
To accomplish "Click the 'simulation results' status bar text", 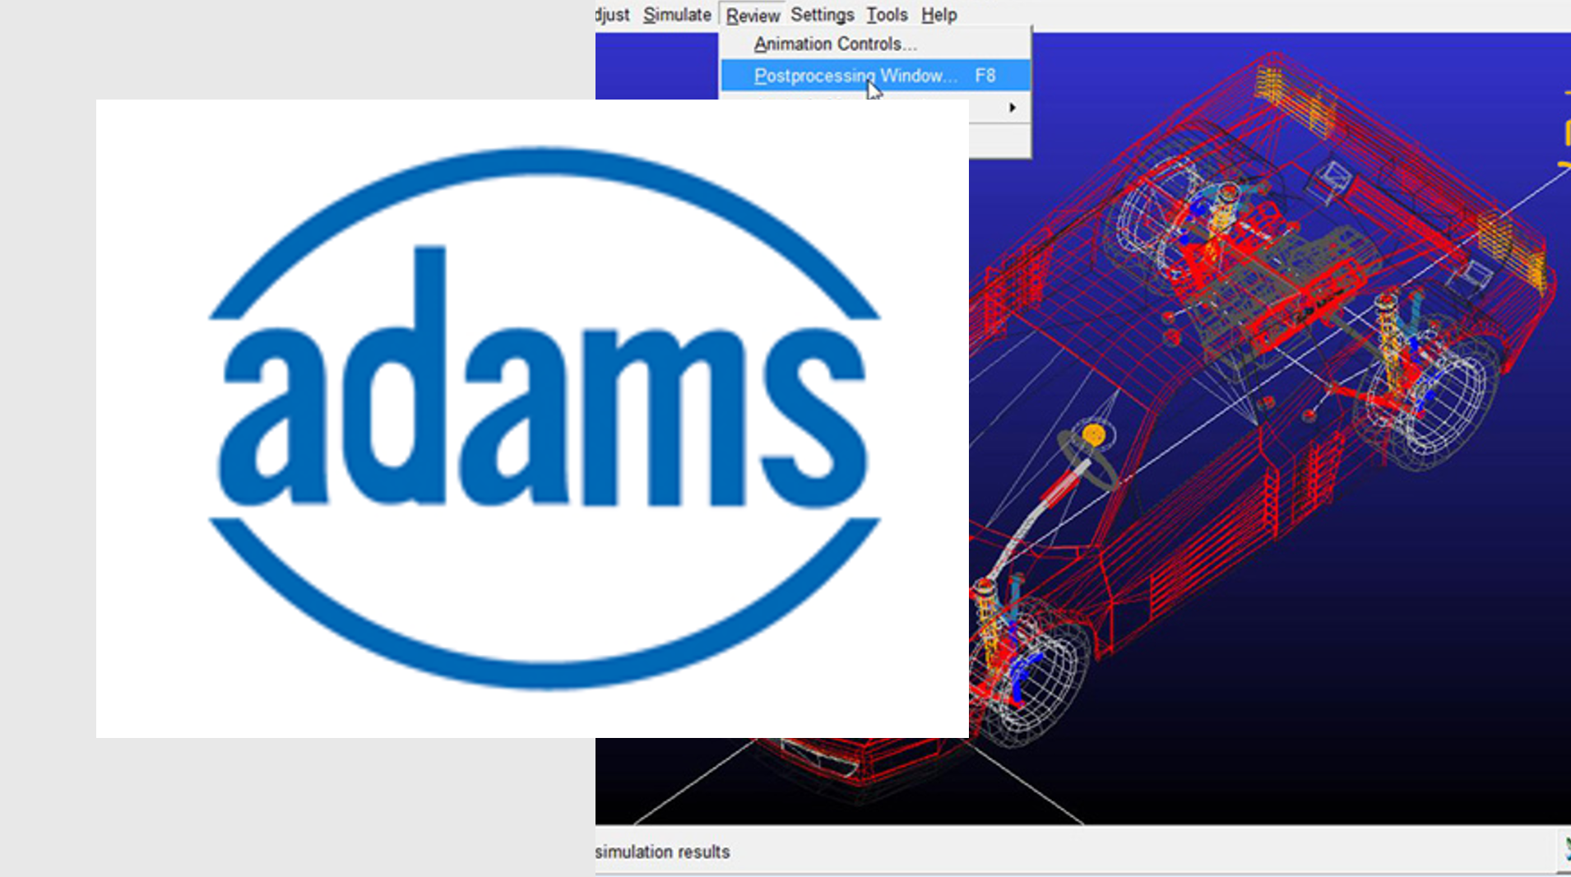I will [662, 851].
